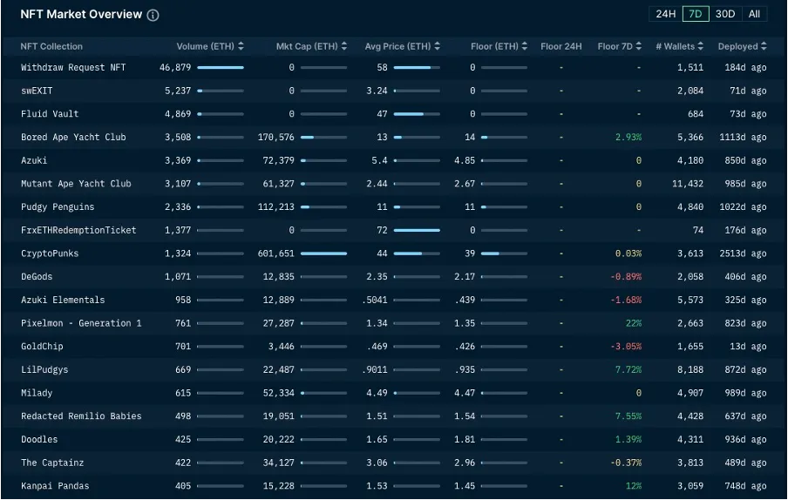Click the -1.68% Floor 7D value
The image size is (788, 500).
point(626,300)
